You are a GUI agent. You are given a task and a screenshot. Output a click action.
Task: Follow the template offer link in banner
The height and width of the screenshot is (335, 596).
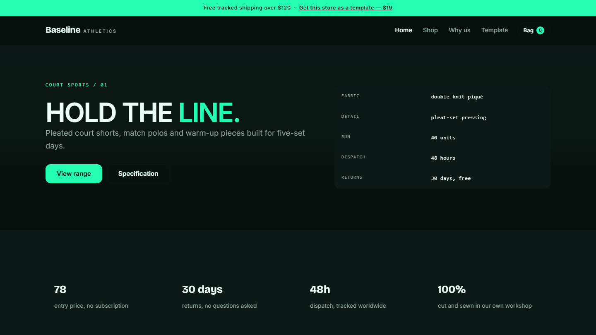(x=346, y=8)
